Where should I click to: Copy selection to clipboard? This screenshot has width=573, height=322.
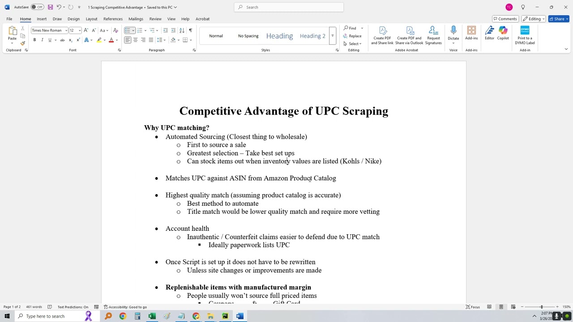tap(22, 36)
